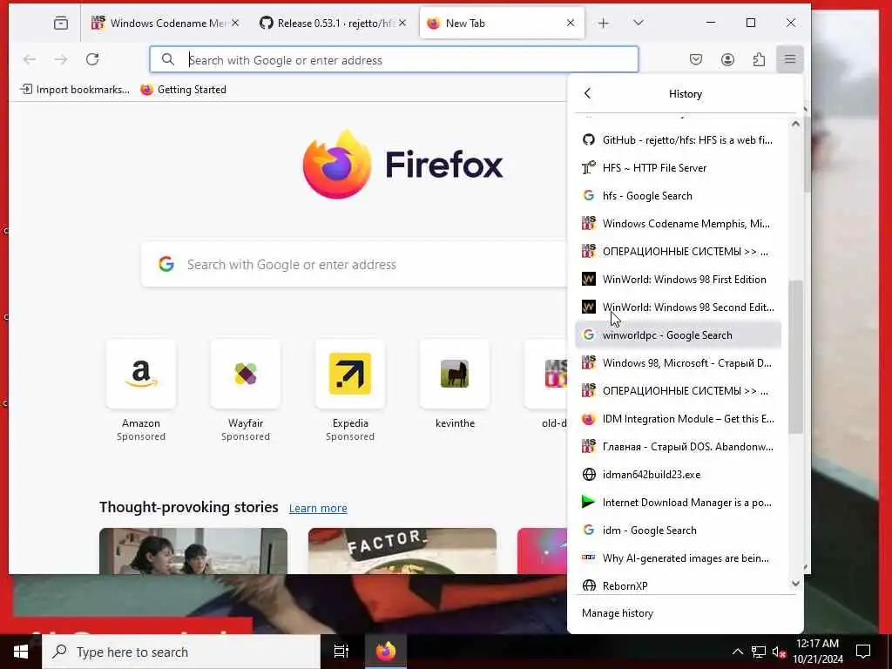Open WinWorld Windows 98 Second Edition entry
Image resolution: width=892 pixels, height=669 pixels.
(678, 307)
